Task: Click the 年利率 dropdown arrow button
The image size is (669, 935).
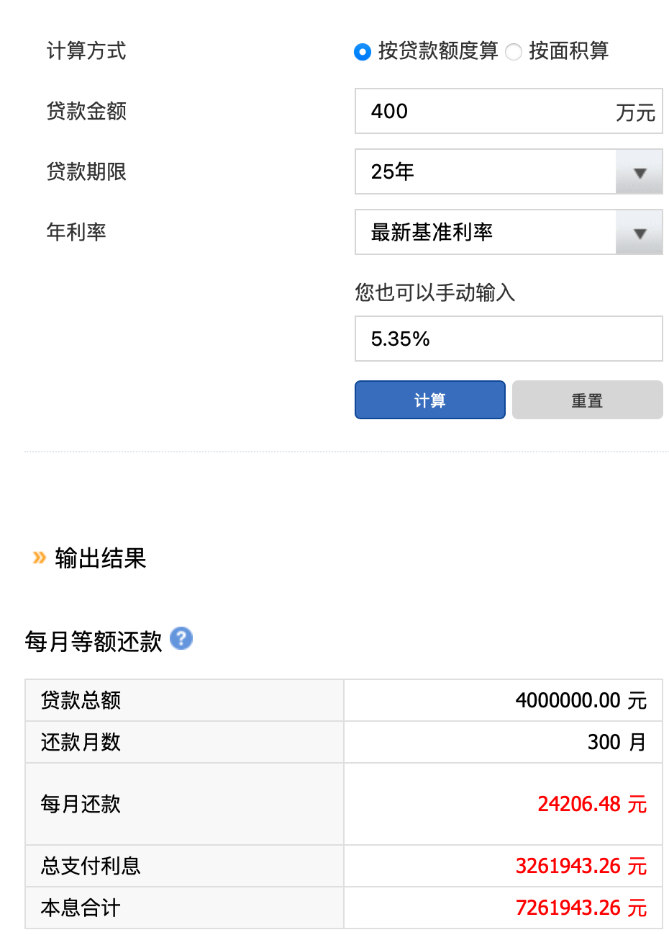Action: pos(640,233)
